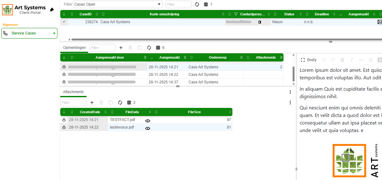Refresh the Opmerkingen grid
Screen dimensions: 382x180
coord(149,48)
